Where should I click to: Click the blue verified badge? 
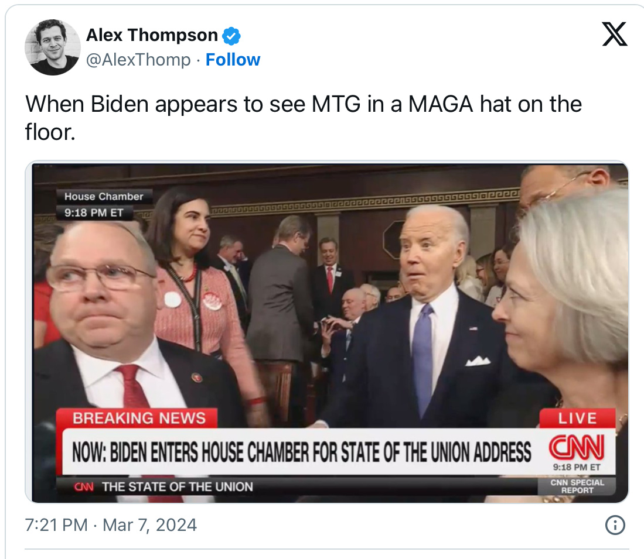[x=231, y=36]
